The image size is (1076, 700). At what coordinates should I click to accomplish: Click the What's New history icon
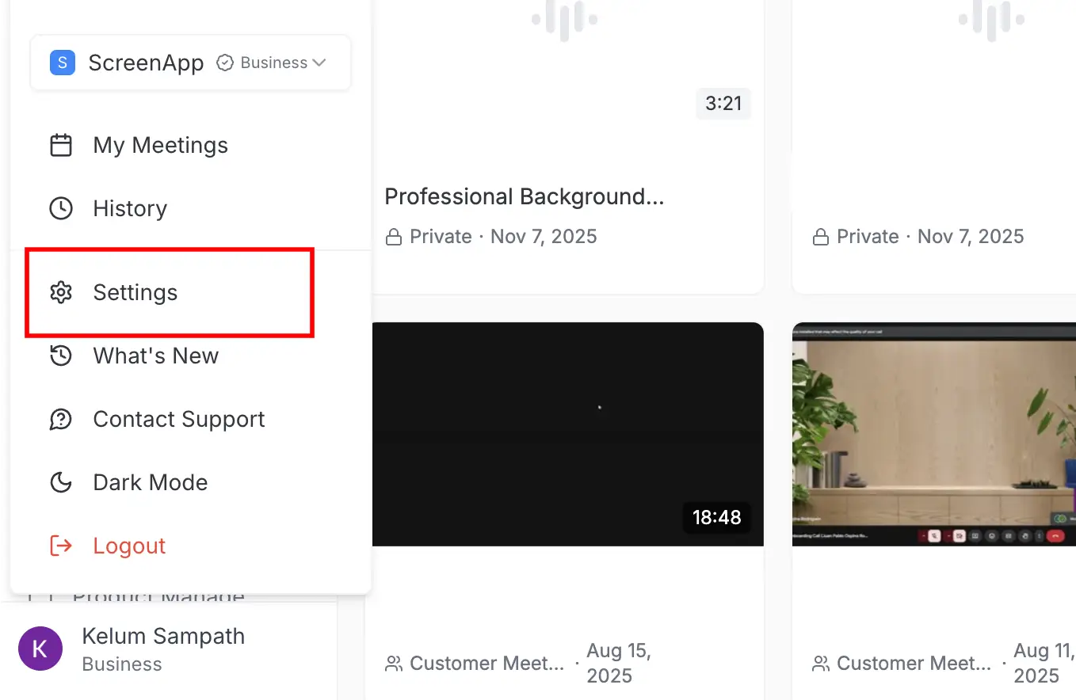61,356
